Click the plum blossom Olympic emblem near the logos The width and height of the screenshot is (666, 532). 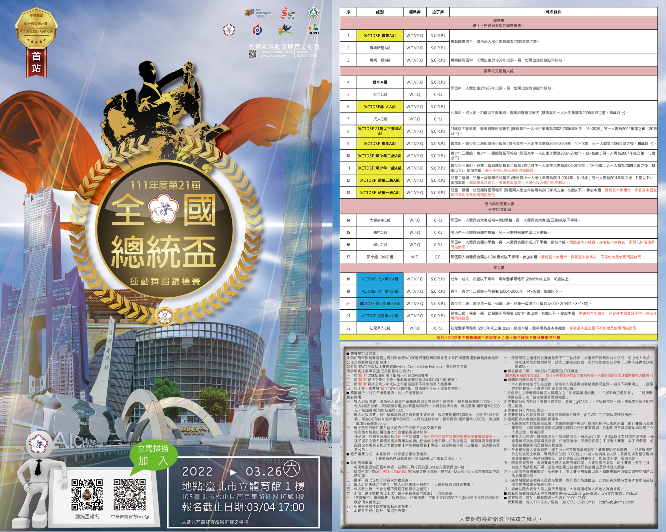click(229, 30)
